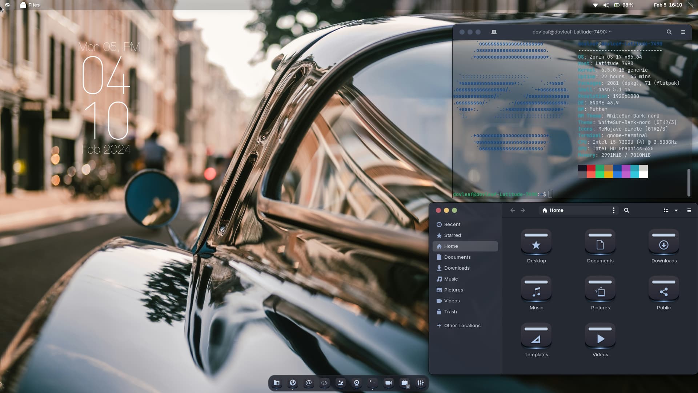Select Downloads in the Files sidebar

click(x=465, y=268)
